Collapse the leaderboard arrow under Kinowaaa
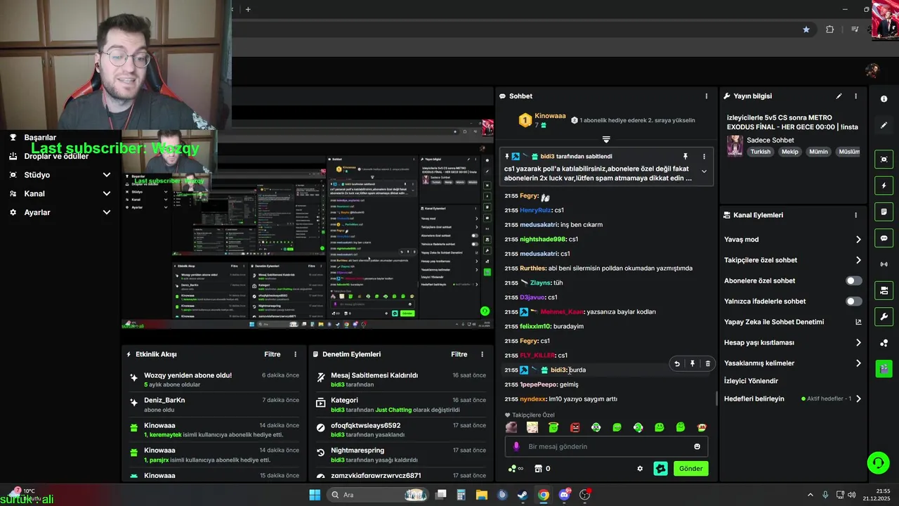The width and height of the screenshot is (899, 506). (606, 139)
